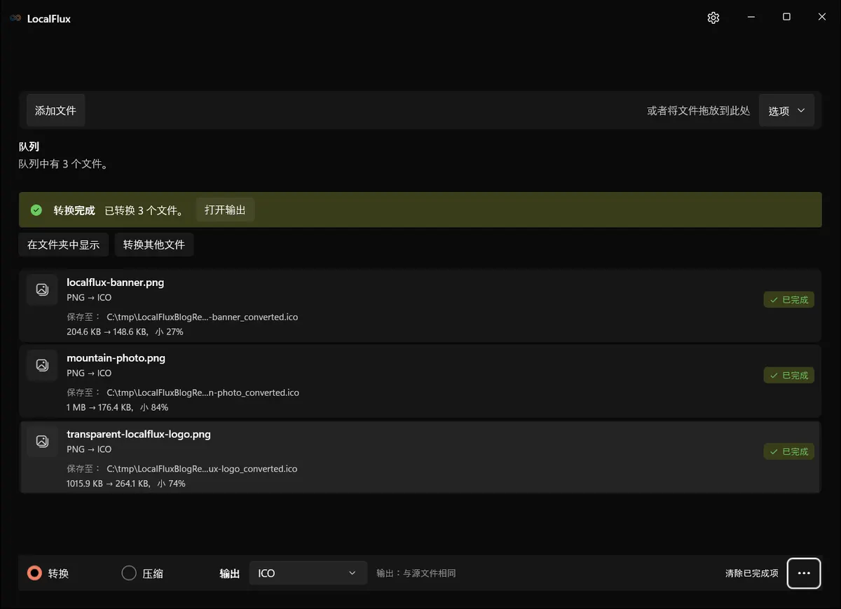Click image icon for transparent-localflux-logo.png
This screenshot has height=609, width=841.
point(42,442)
